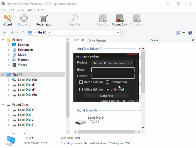
Task: Check the Commercial checkbox
Action: point(108,82)
